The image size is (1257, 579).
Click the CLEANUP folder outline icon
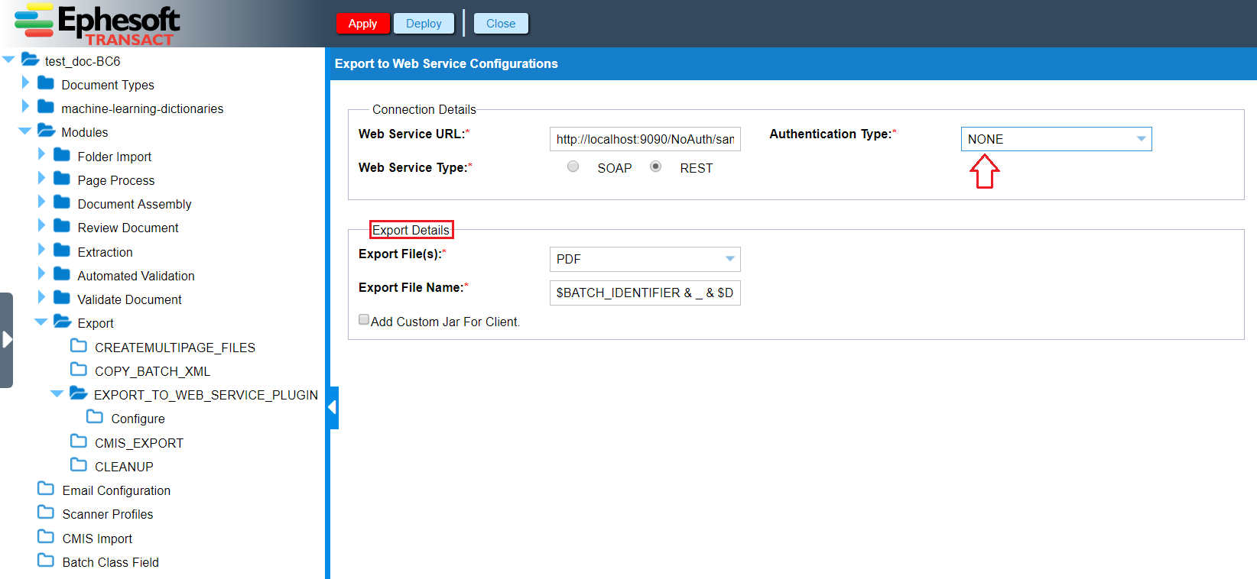coord(79,465)
